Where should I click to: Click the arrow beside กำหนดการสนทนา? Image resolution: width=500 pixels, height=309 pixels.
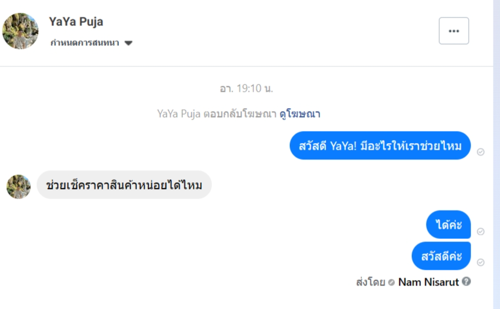[x=128, y=43]
